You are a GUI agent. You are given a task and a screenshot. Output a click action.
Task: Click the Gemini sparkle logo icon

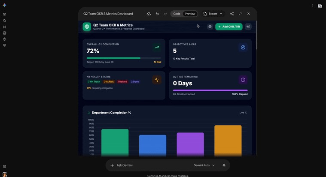(4, 5)
